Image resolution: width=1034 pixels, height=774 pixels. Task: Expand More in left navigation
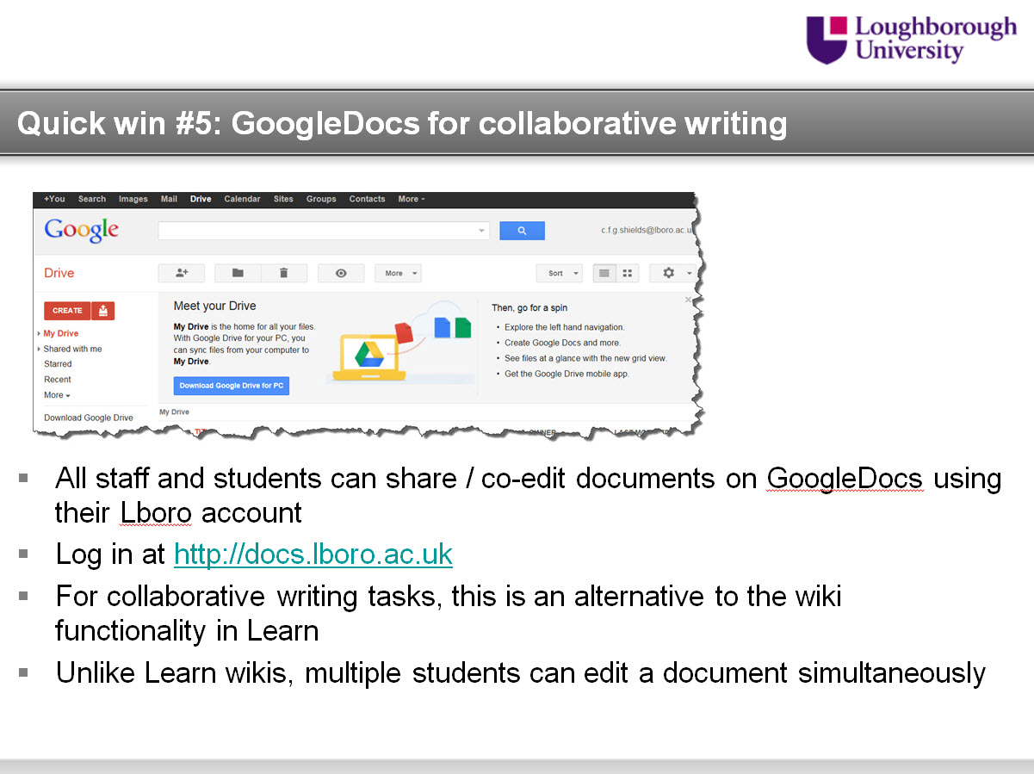(57, 395)
